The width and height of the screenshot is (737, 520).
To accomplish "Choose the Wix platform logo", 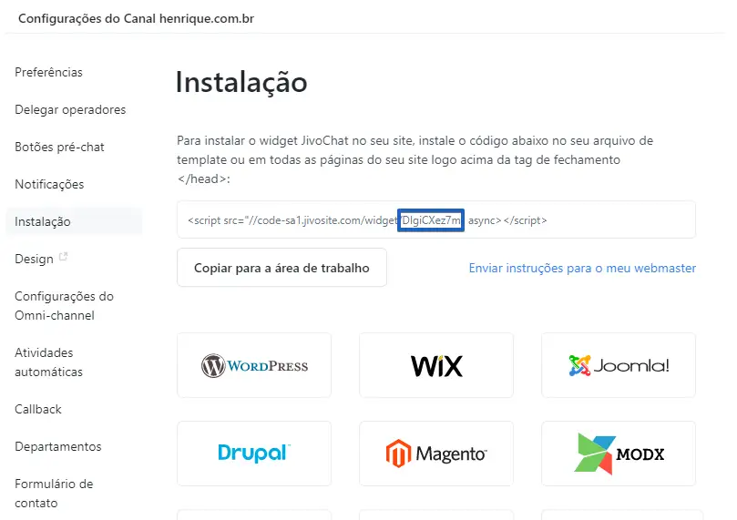I will click(436, 365).
